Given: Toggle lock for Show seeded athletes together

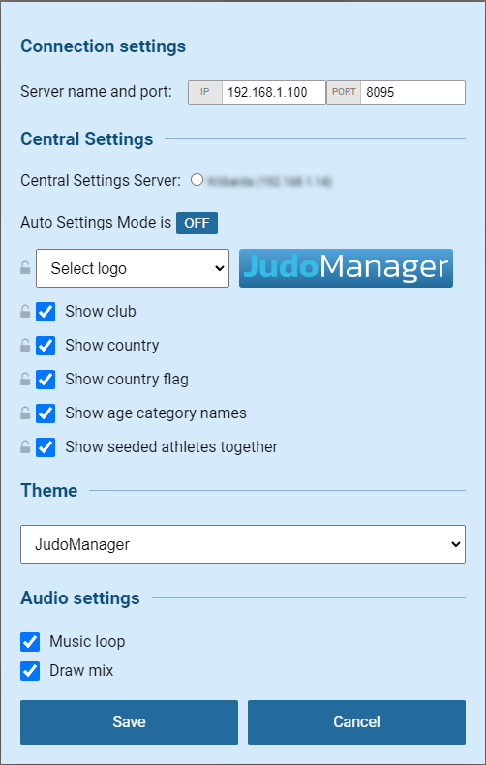Looking at the screenshot, I should pyautogui.click(x=25, y=447).
